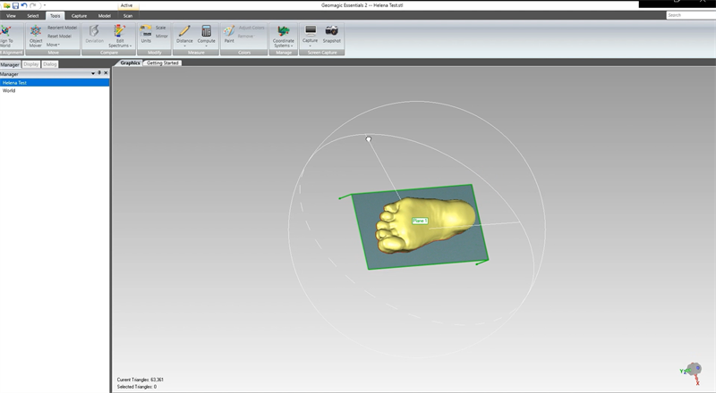
Task: Click the Paint tool icon
Action: pos(228,31)
